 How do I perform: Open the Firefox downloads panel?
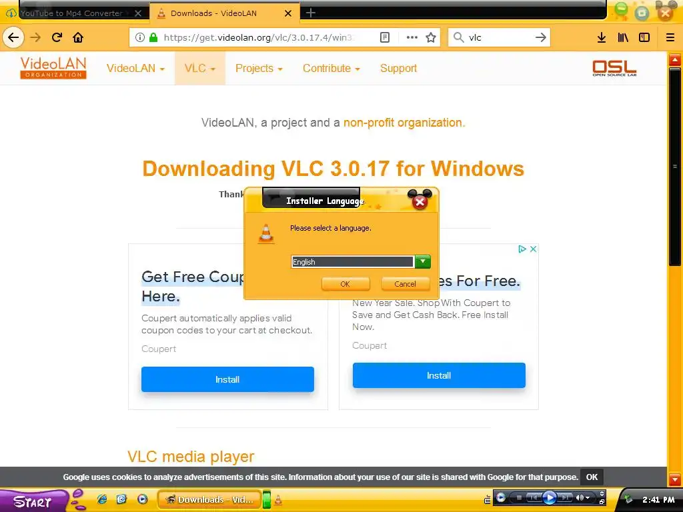602,37
